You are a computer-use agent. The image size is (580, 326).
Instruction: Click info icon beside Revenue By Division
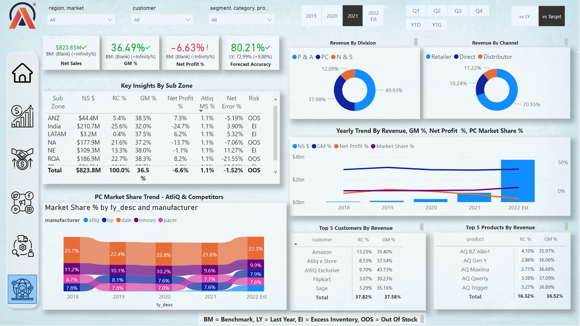(x=416, y=42)
